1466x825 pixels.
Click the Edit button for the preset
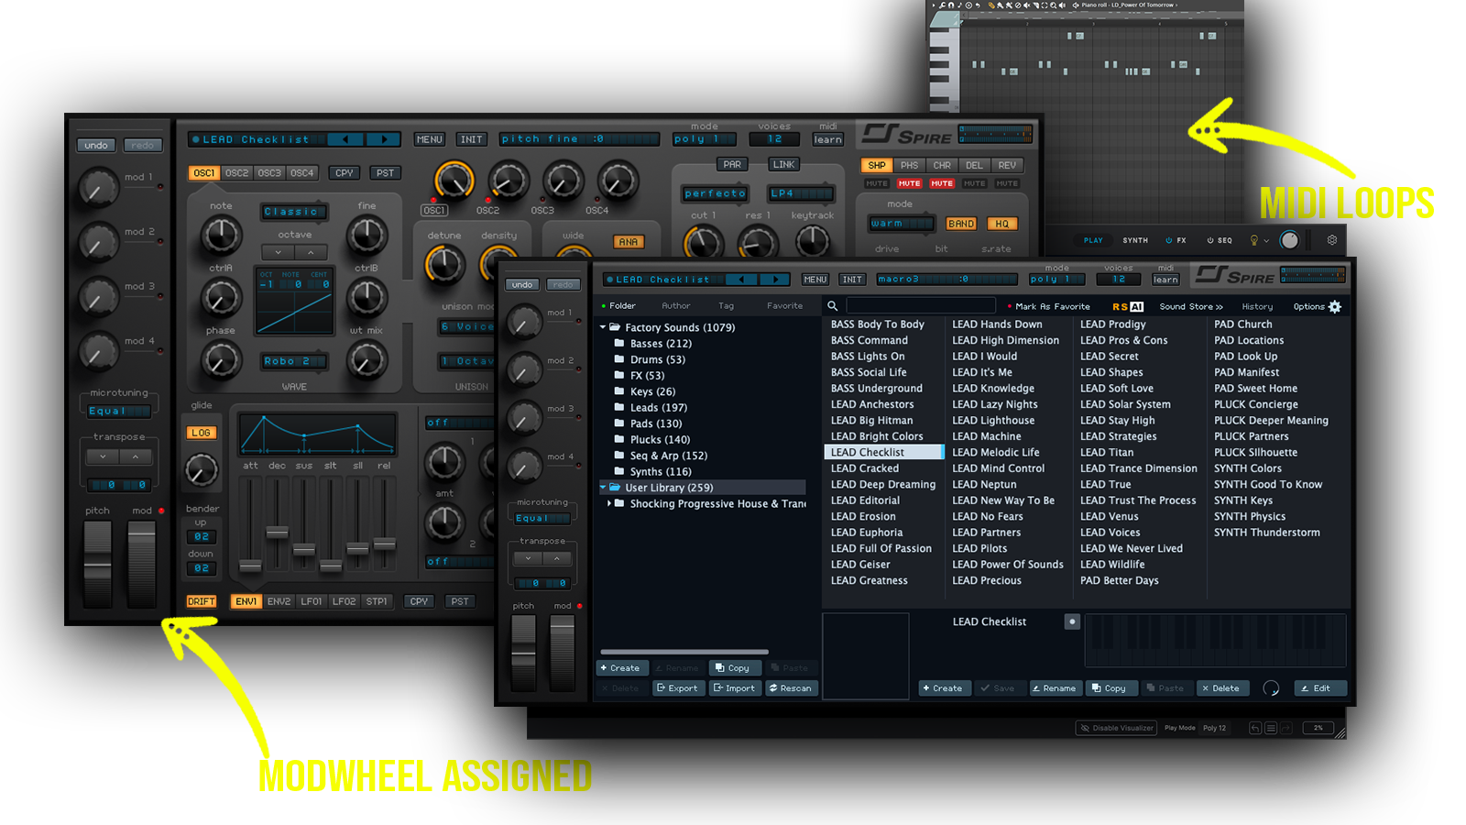tap(1320, 688)
